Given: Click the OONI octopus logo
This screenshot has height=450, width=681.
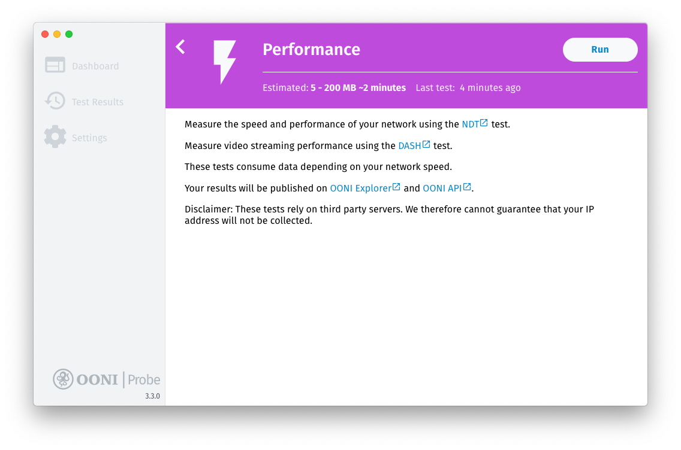Looking at the screenshot, I should point(63,379).
